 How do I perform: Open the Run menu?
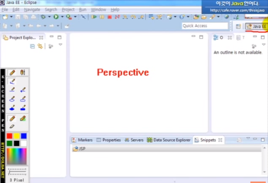click(83, 10)
